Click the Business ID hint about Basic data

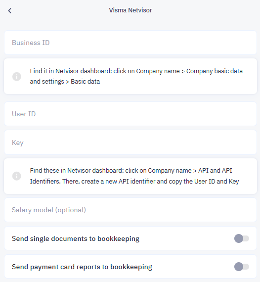click(x=136, y=76)
